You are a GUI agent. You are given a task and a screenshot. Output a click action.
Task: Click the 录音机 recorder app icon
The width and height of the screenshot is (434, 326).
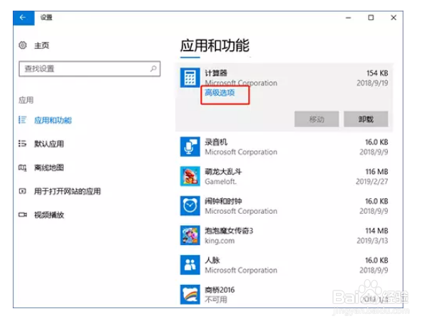(x=190, y=147)
